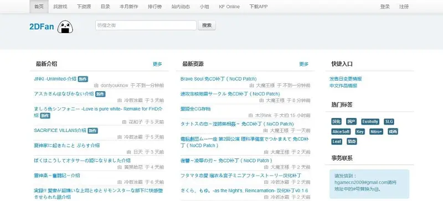Click the 登录 login link
Image resolution: width=443 pixels, height=201 pixels.
[385, 7]
